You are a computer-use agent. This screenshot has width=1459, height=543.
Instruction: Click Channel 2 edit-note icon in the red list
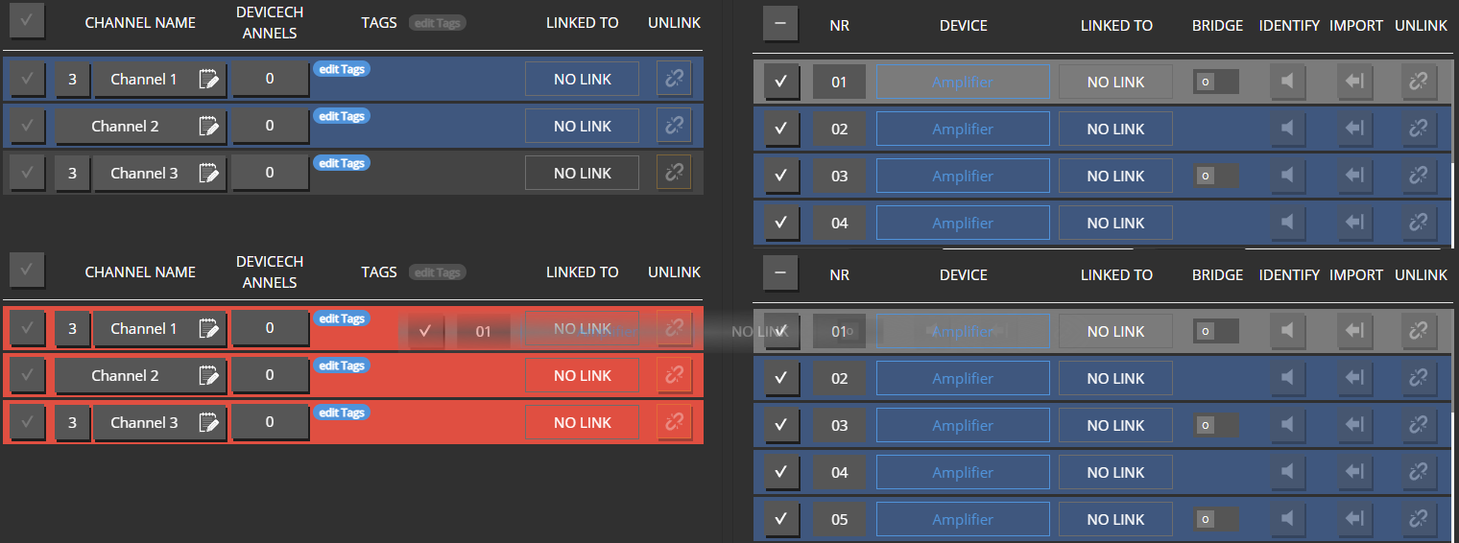[x=208, y=376]
